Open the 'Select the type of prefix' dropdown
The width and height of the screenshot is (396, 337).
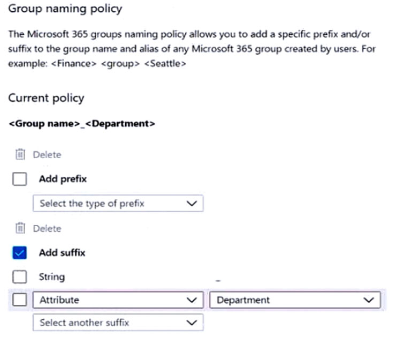click(118, 203)
